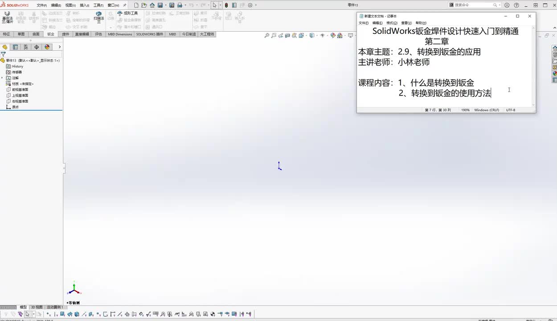
Task: Switch to the 草图 ribbon tab
Action: tap(21, 34)
